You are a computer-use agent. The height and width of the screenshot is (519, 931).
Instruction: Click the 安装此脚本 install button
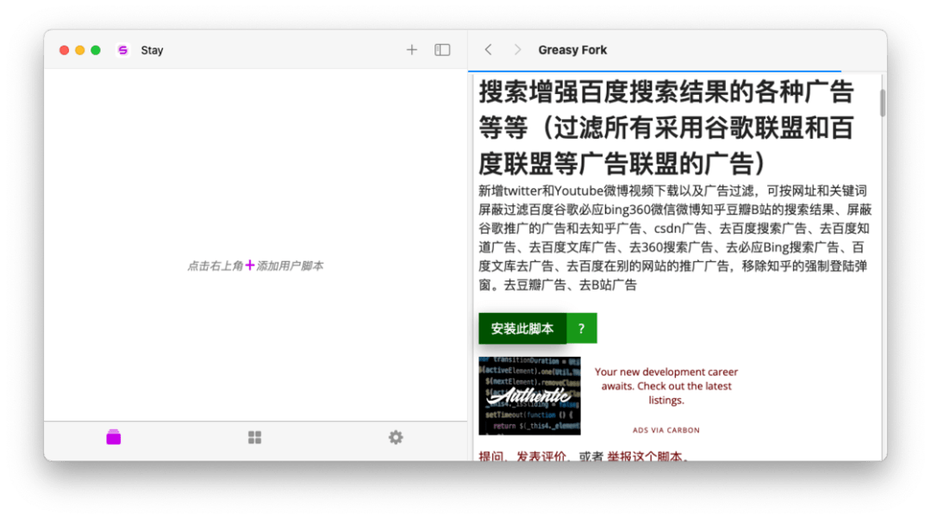[x=522, y=328]
